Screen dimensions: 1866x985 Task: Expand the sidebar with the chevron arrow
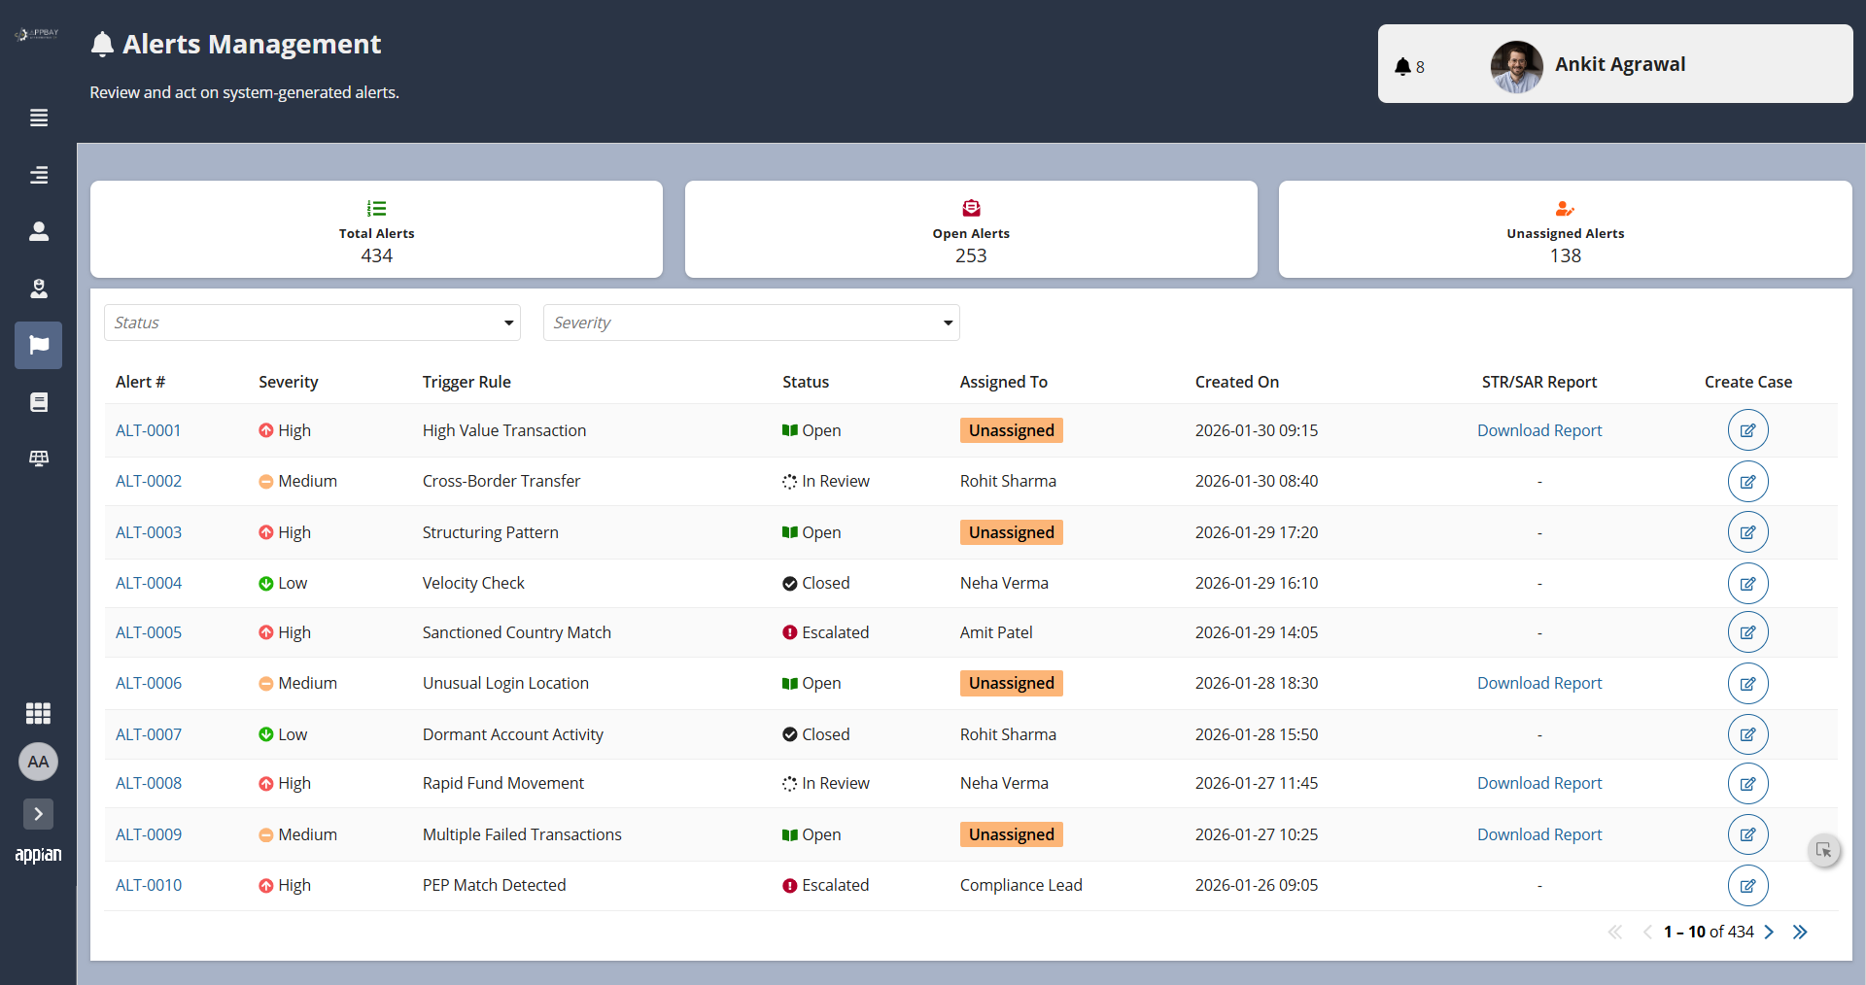(x=38, y=814)
